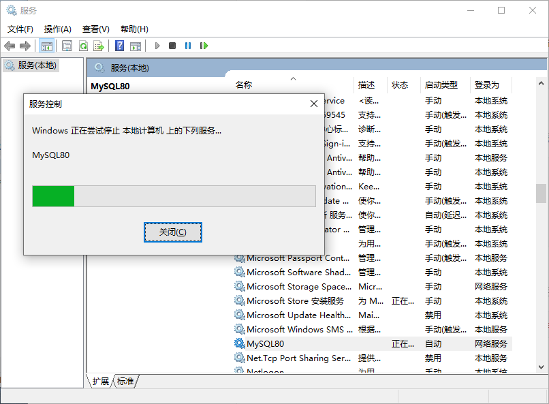
Task: Click gear icon beside Microsoft Windows SMS
Action: tap(240, 329)
